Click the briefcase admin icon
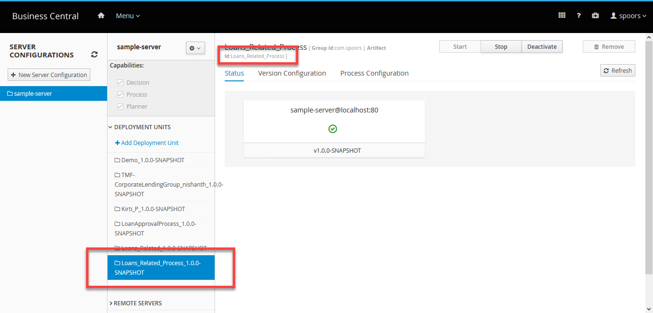The height and width of the screenshot is (313, 653). 595,16
